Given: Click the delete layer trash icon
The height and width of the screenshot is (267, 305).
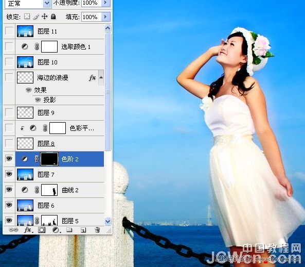Looking at the screenshot, I should [97, 230].
